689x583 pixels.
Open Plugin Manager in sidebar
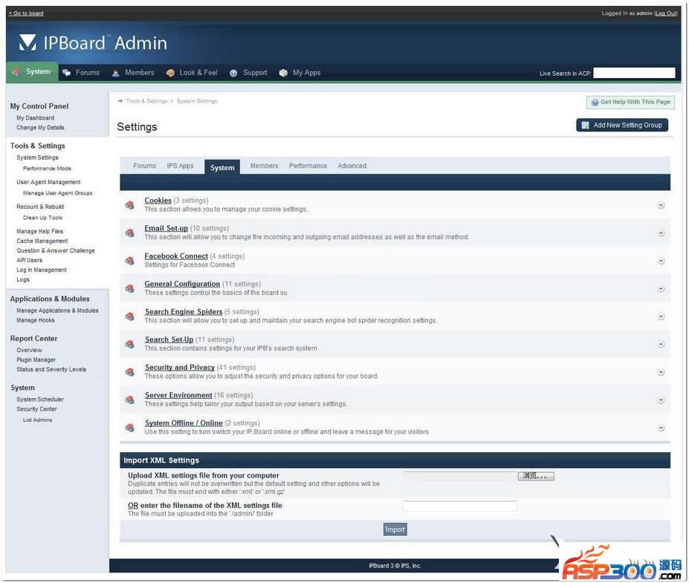(36, 360)
